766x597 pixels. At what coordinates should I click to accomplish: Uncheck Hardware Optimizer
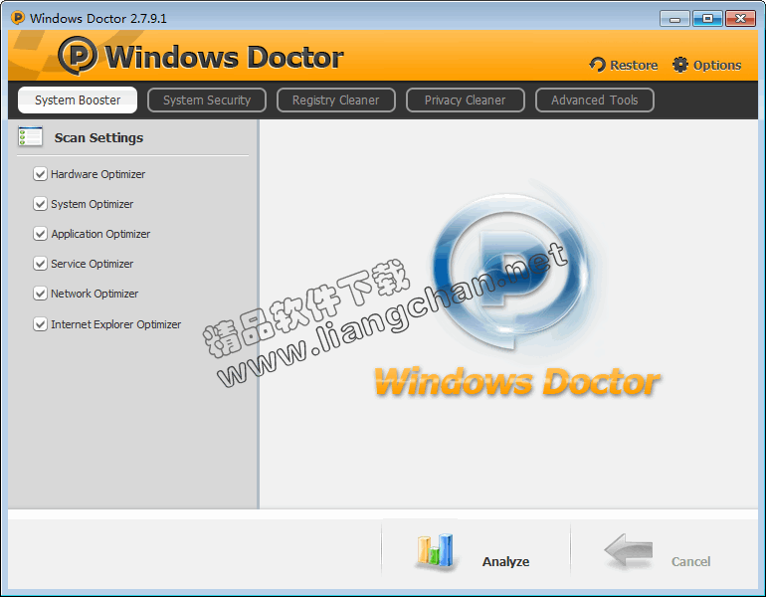point(40,174)
